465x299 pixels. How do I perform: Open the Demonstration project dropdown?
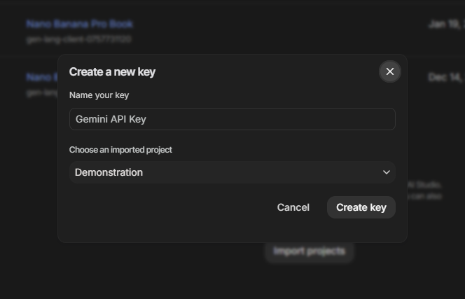(232, 172)
